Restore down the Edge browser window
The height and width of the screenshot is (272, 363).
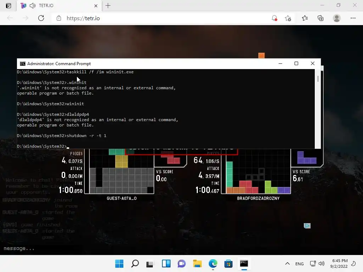[339, 5]
